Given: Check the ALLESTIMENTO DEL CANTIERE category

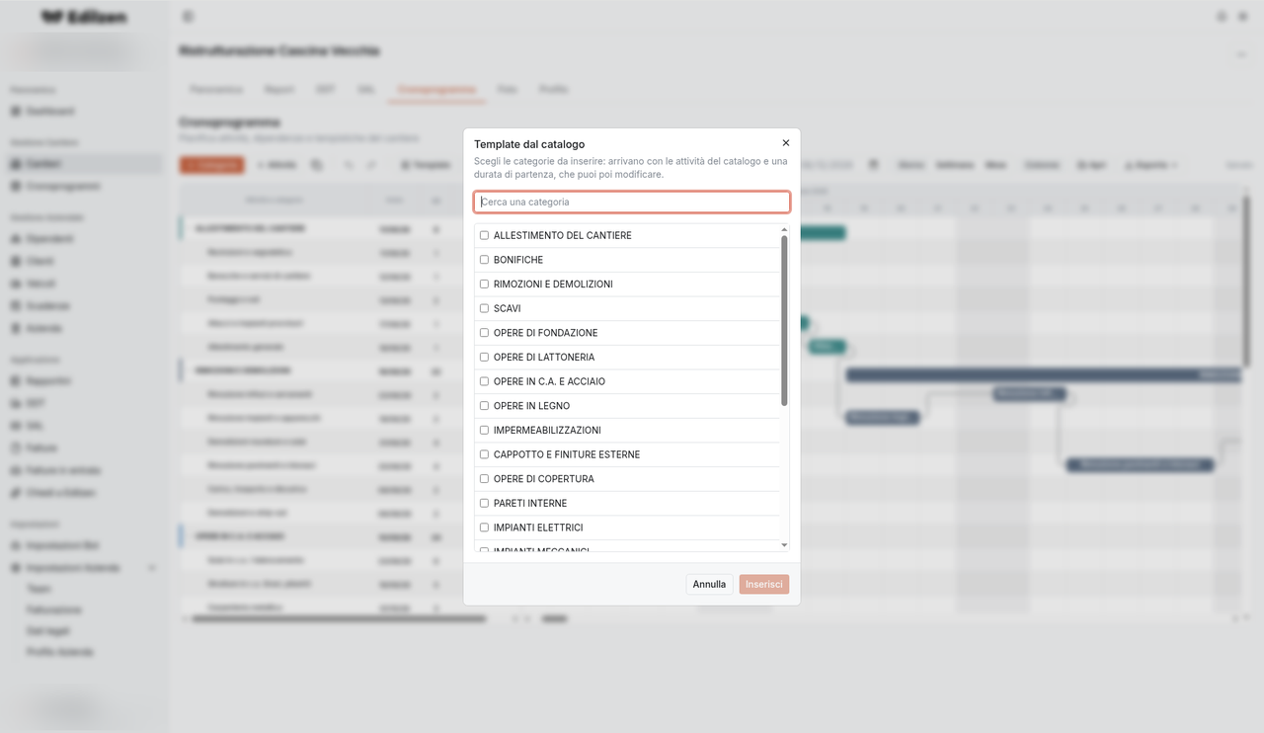Looking at the screenshot, I should [x=484, y=235].
